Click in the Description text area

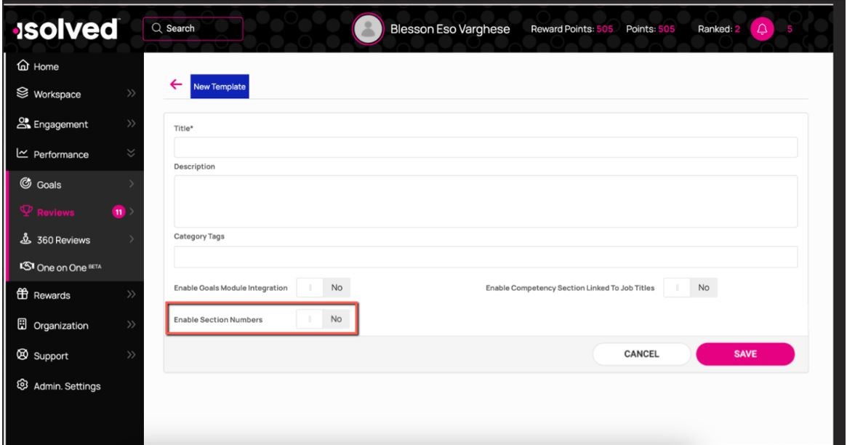486,201
